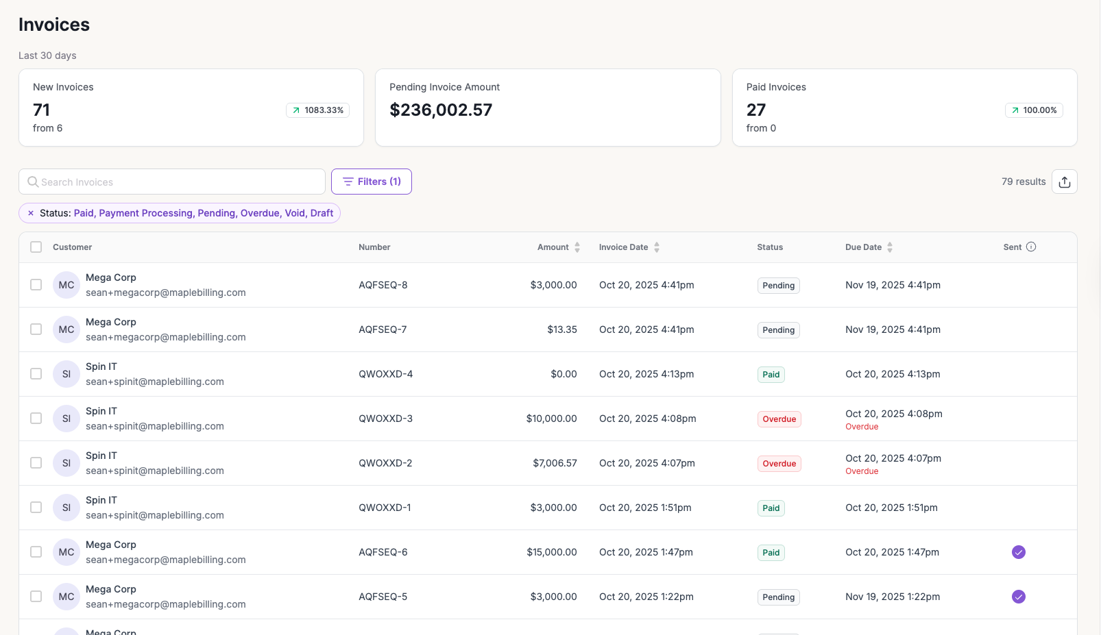1101x635 pixels.
Task: Click the sent checkmark for AQFSEQ-5
Action: [1018, 597]
